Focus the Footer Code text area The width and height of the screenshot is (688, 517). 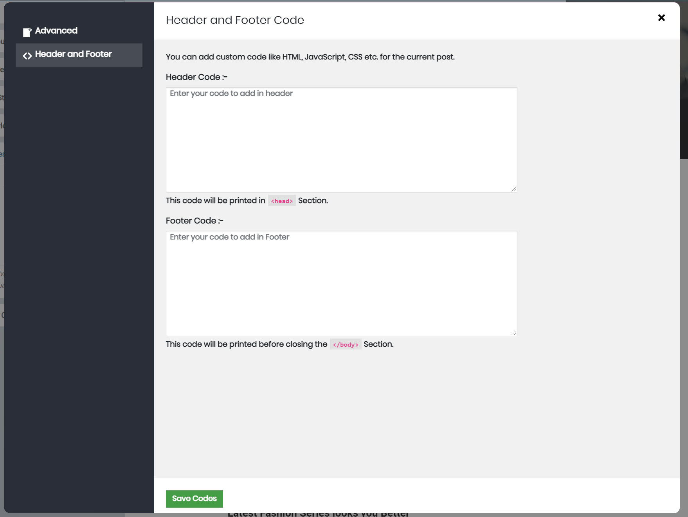[341, 283]
